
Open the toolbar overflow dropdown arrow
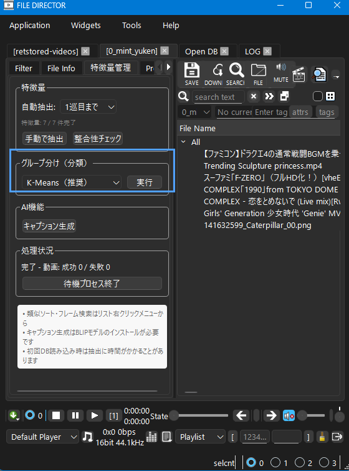336,77
